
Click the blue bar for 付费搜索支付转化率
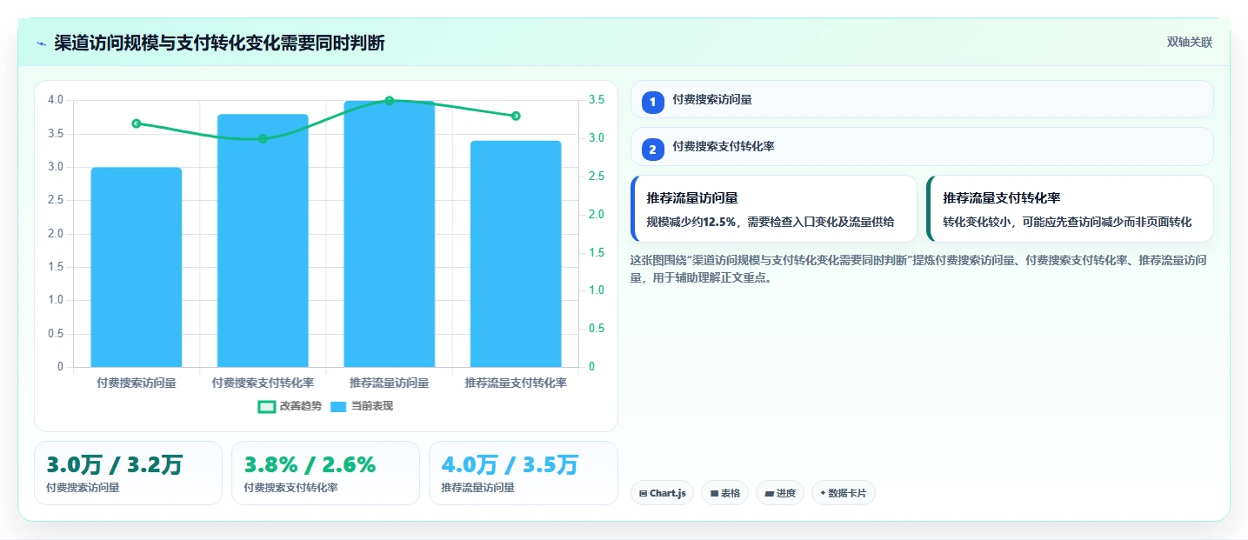tap(263, 241)
